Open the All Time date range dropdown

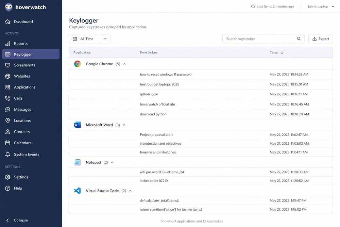click(89, 39)
